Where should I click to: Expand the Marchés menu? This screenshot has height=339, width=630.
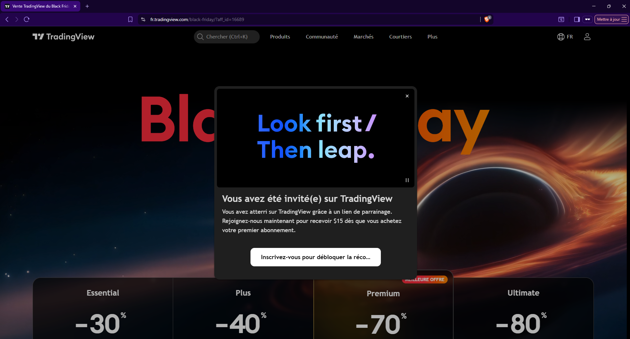(363, 37)
